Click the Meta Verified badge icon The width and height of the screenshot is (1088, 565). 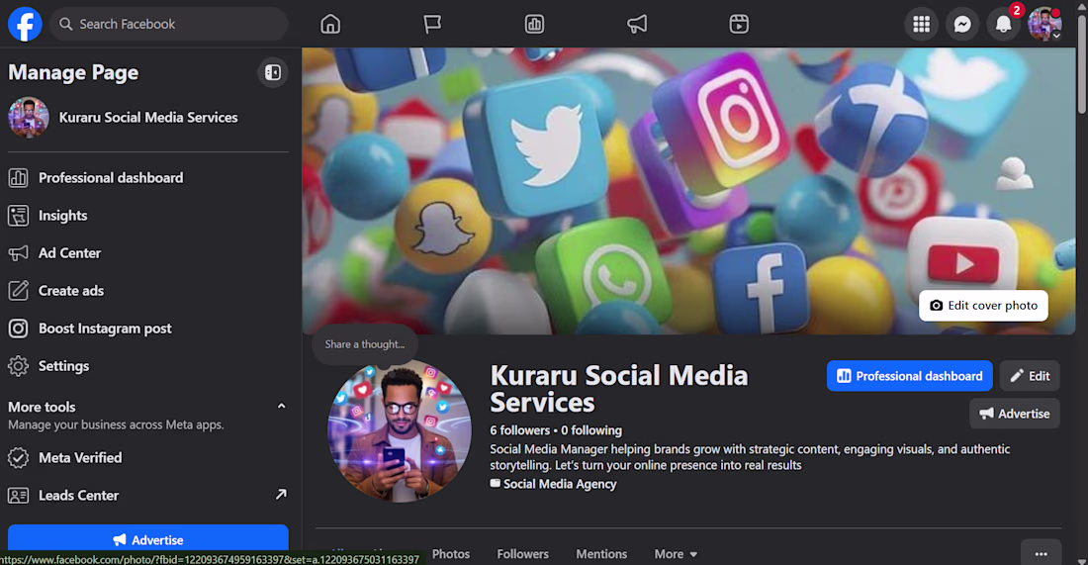pyautogui.click(x=18, y=457)
